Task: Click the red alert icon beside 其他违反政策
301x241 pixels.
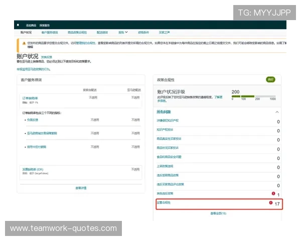Action: [x=273, y=193]
